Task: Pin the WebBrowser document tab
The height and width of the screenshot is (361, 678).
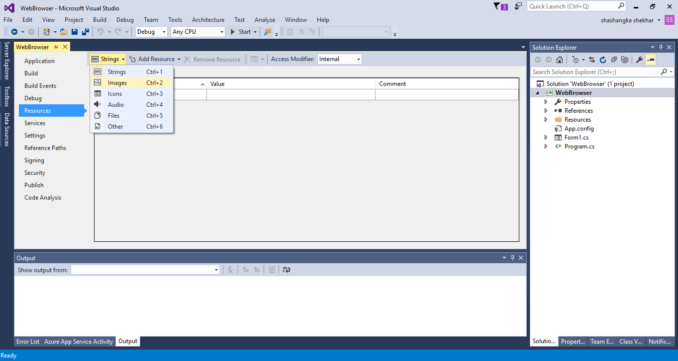Action: tap(56, 47)
